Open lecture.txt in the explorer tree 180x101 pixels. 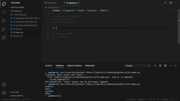point(18,36)
